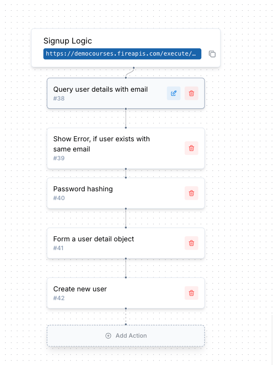
Task: Select the Signup Logic title text
Action: click(68, 41)
